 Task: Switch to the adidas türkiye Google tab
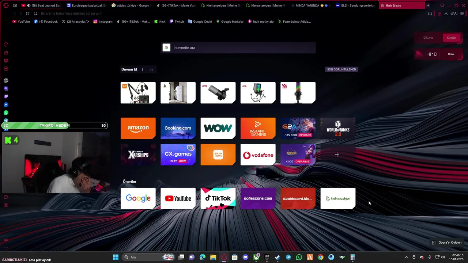[131, 5]
